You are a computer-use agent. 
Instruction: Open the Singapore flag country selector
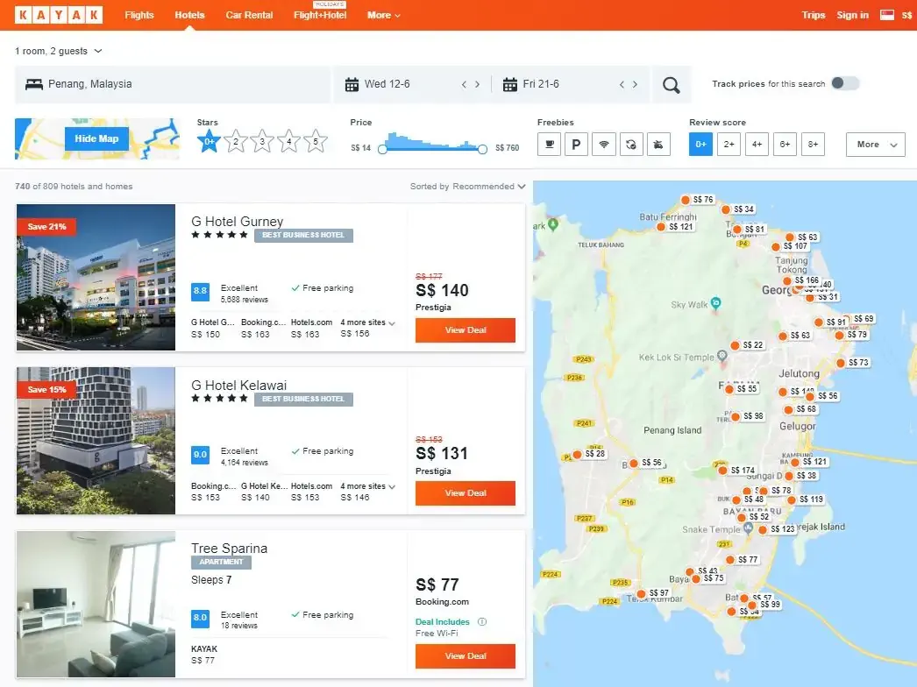click(x=887, y=15)
